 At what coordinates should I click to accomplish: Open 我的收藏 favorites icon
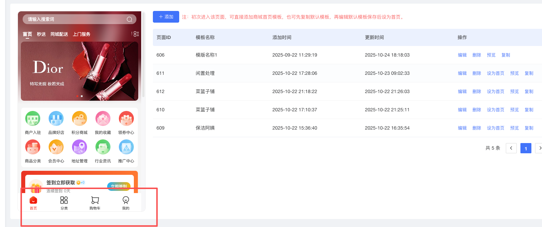tap(103, 119)
